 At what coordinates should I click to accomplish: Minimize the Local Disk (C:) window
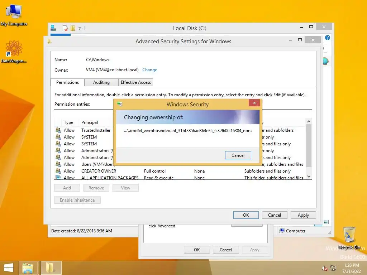pos(301,27)
